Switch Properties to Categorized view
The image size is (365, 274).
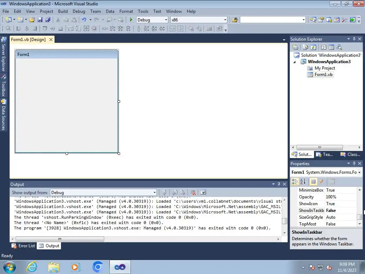click(x=295, y=182)
